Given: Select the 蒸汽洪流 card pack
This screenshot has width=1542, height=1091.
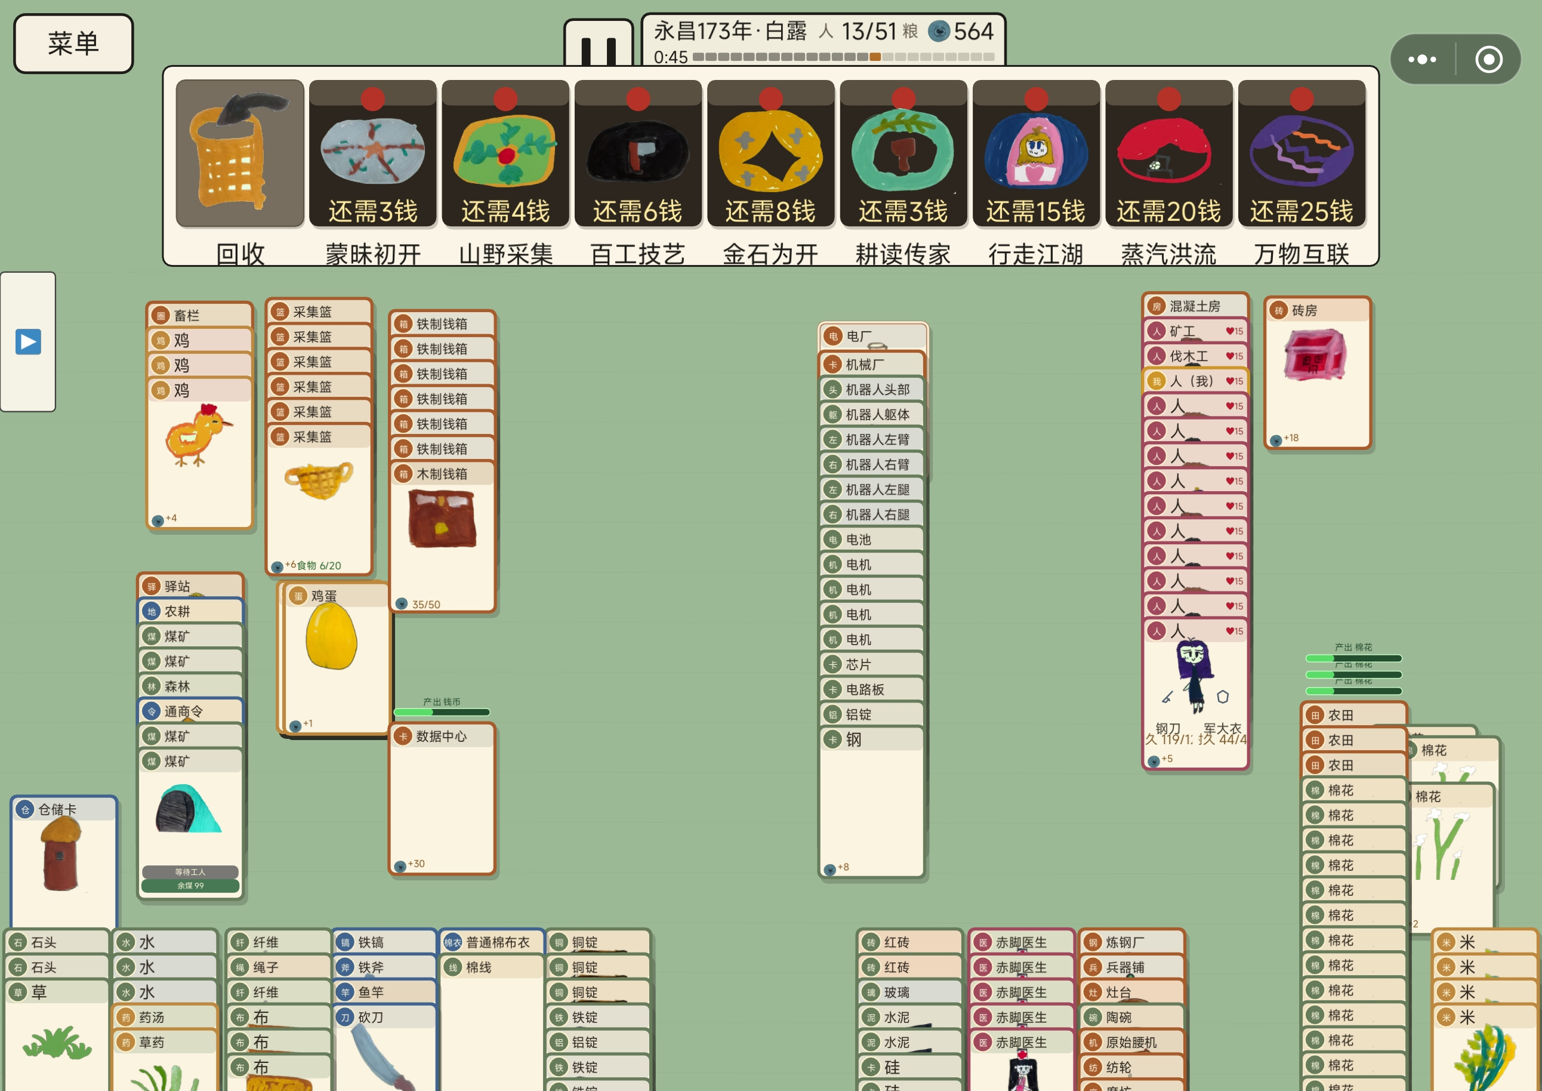Looking at the screenshot, I should click(x=1168, y=154).
